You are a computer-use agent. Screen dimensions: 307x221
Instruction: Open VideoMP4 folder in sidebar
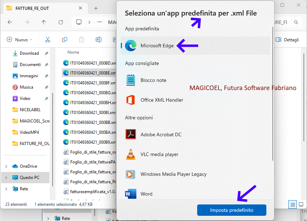coord(25,132)
